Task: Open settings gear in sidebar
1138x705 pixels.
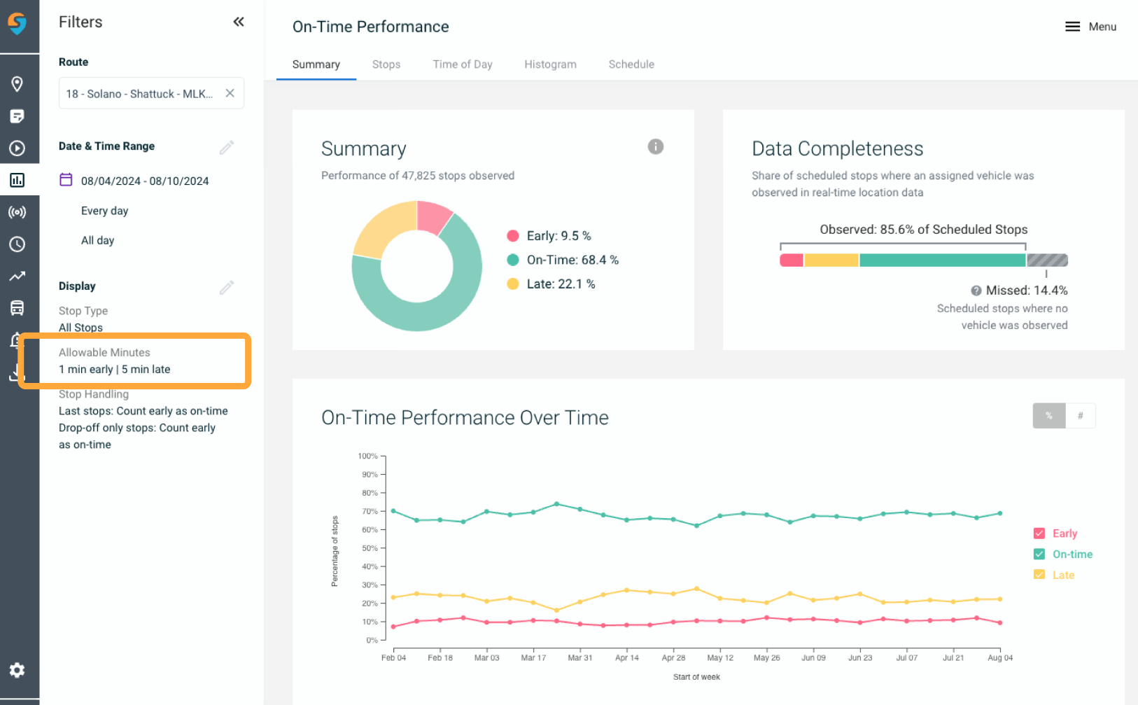Action: (17, 670)
